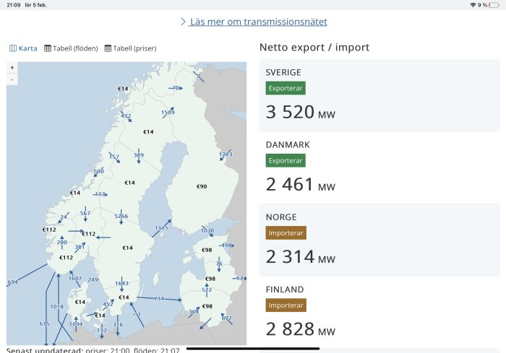This screenshot has width=506, height=353.
Task: Click the chevron before 'Läs mer' link
Action: tap(183, 22)
